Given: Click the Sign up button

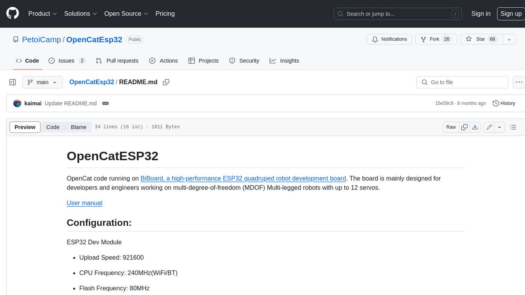Looking at the screenshot, I should click(x=511, y=14).
